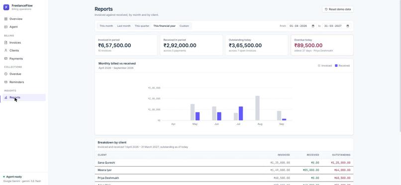Toggle the Received legend swatch
Image resolution: width=401 pixels, height=185 pixels.
tap(336, 66)
